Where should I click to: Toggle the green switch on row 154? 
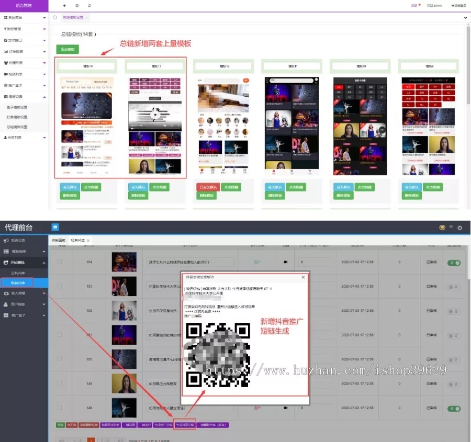click(453, 263)
